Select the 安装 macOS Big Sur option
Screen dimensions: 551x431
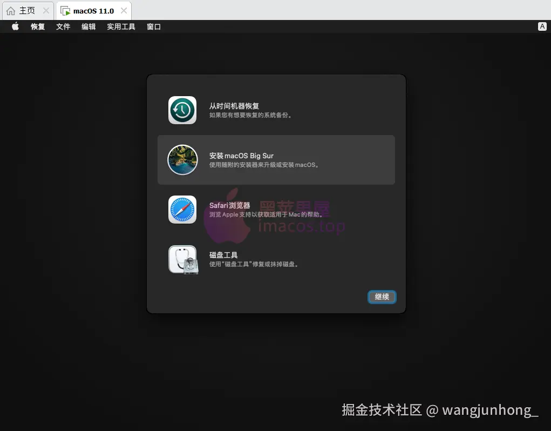[276, 160]
